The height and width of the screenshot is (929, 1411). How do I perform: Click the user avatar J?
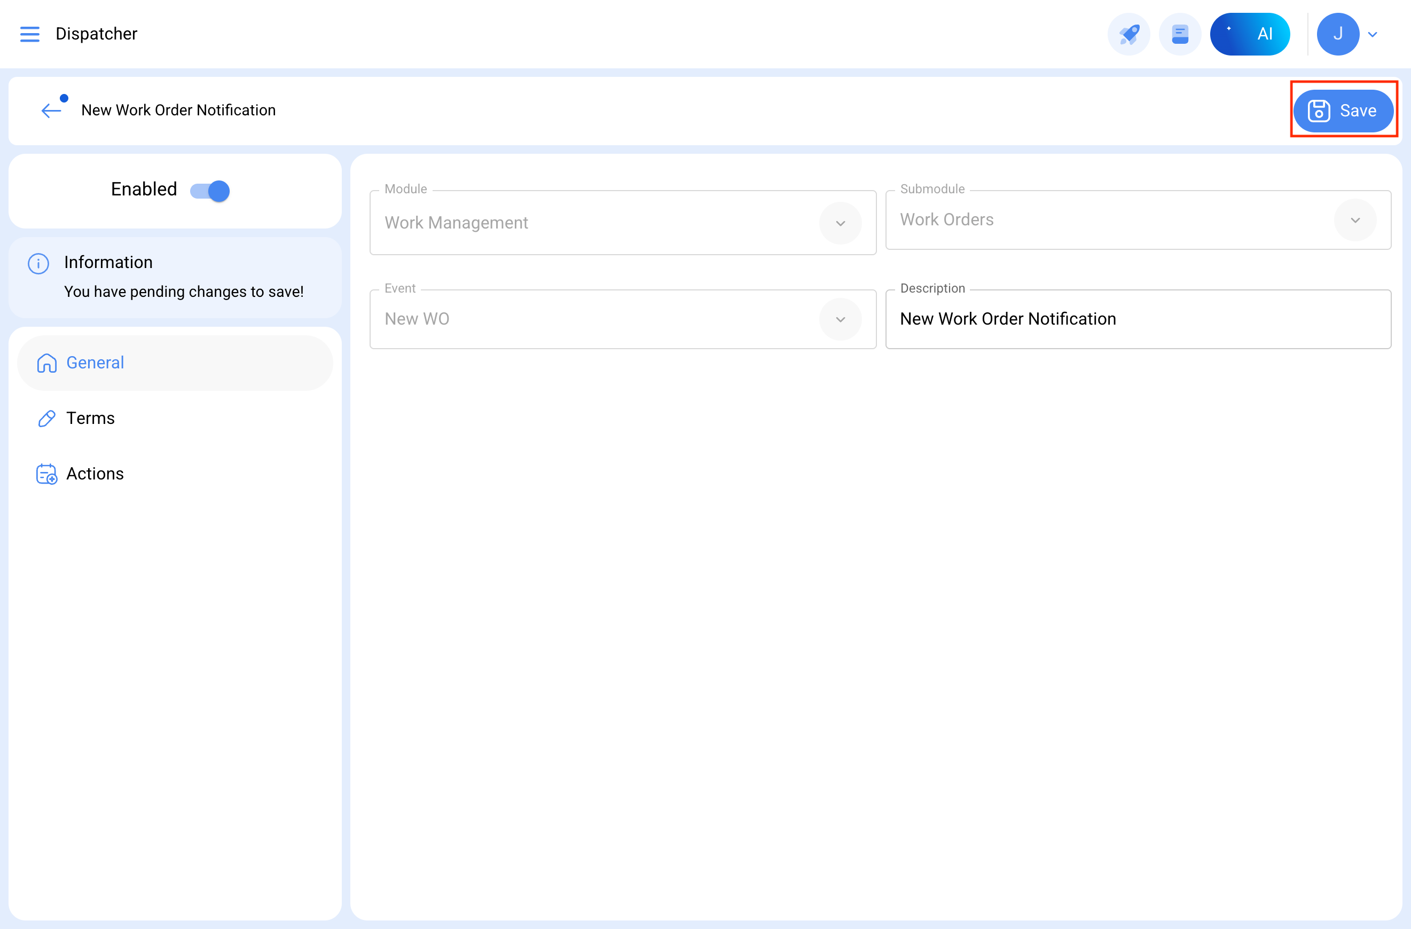click(1337, 34)
